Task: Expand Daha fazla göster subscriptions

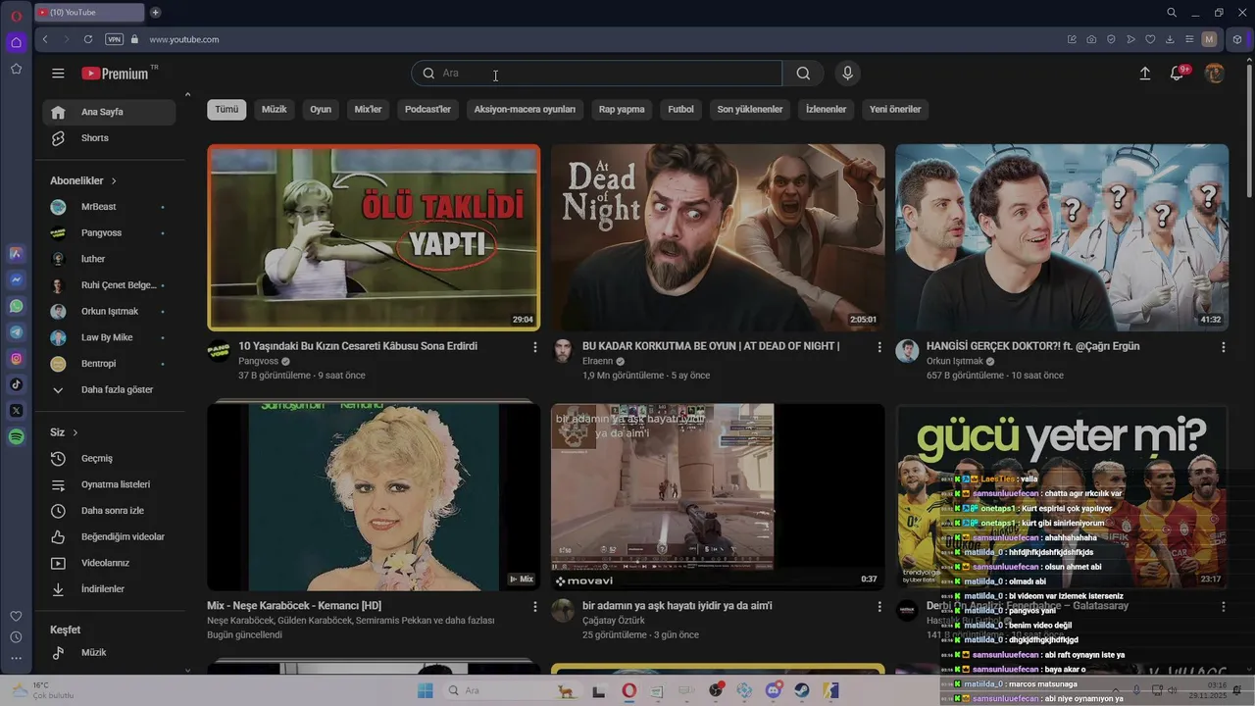Action: click(x=109, y=389)
